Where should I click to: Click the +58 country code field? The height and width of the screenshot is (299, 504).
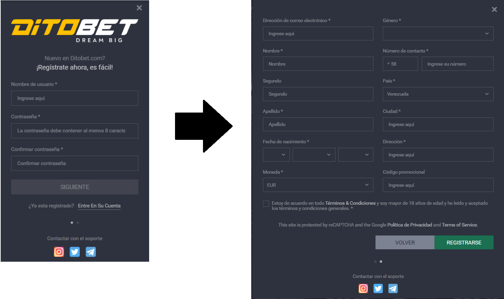pos(400,64)
